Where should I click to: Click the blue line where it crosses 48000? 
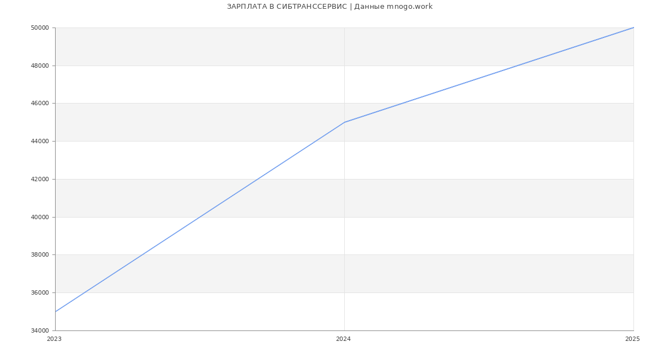click(x=518, y=66)
